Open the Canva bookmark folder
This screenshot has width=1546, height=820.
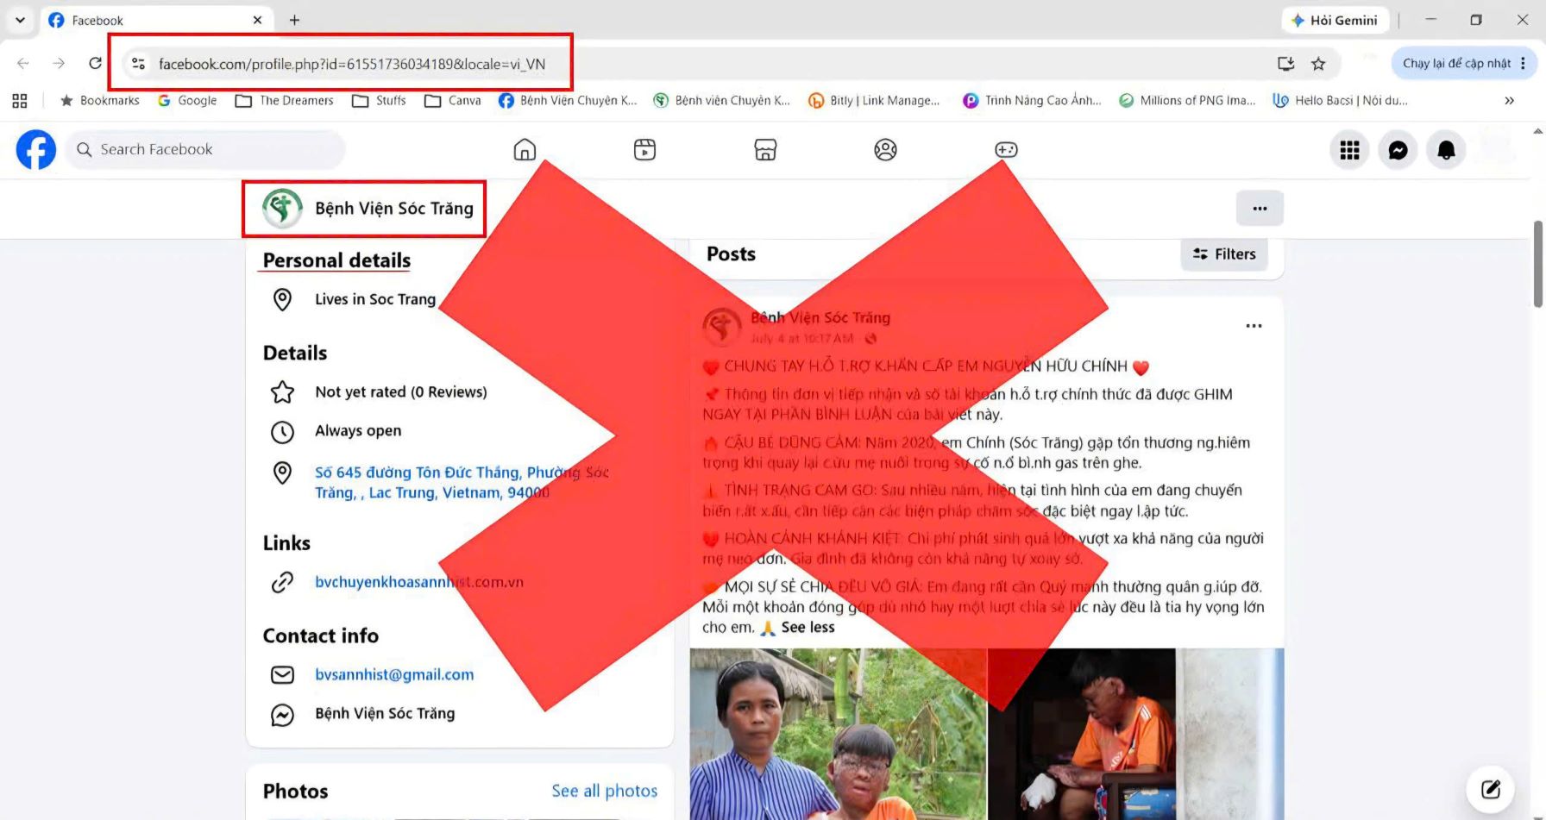453,101
